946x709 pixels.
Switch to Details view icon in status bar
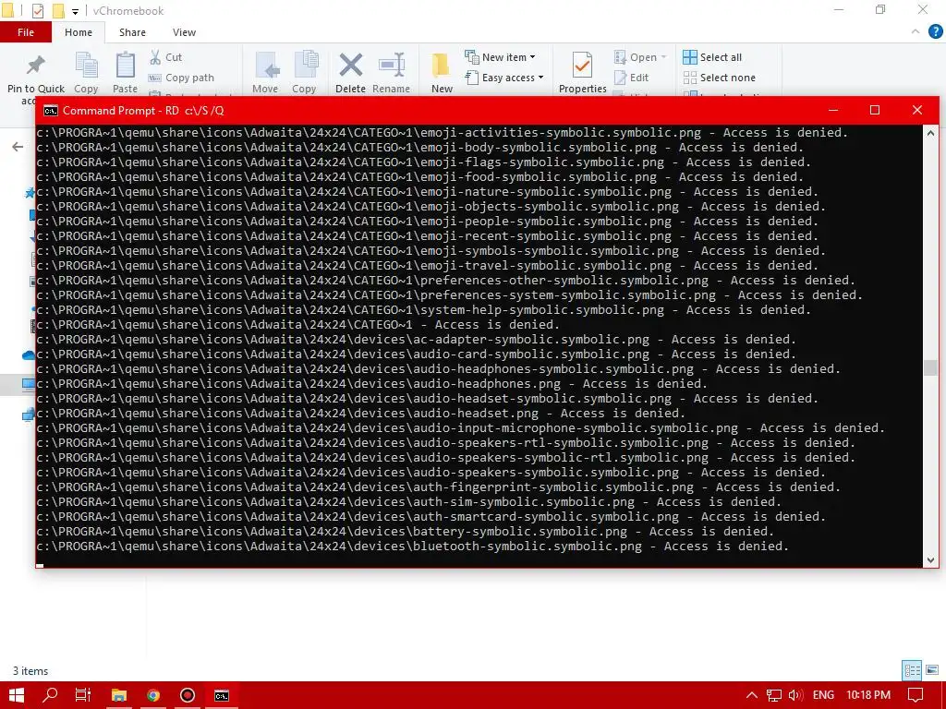coord(912,670)
